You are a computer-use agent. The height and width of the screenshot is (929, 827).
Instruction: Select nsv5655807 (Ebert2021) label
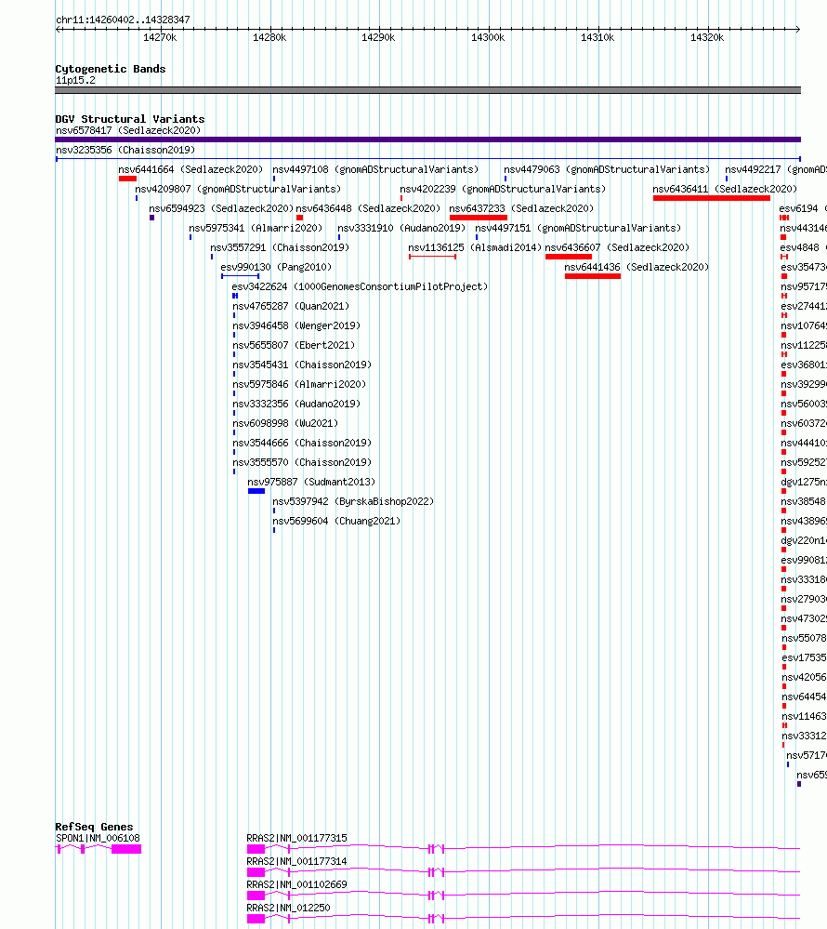[294, 345]
